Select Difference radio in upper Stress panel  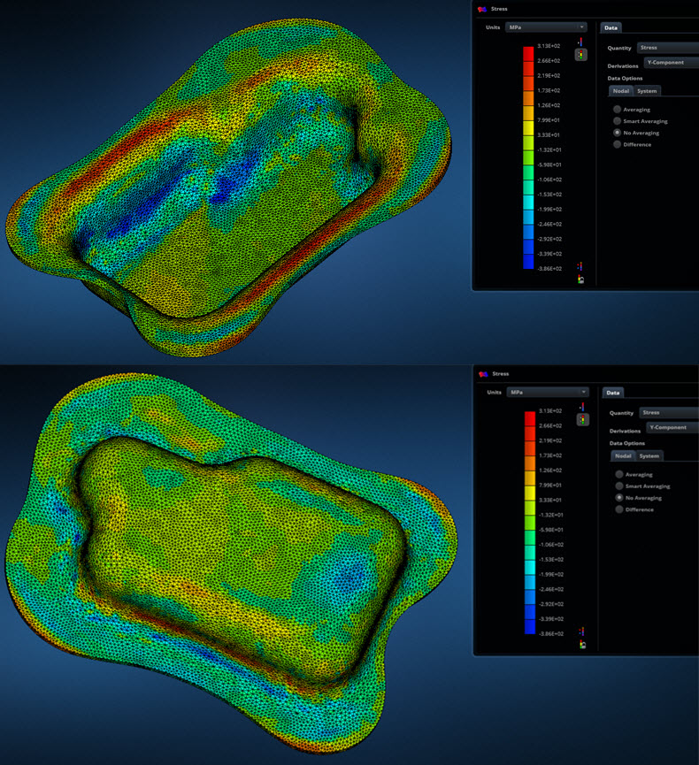click(x=617, y=144)
